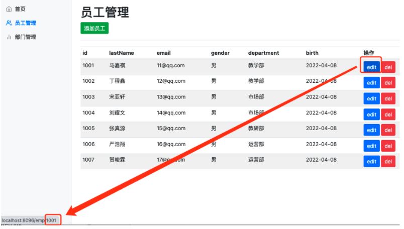Image resolution: width=404 pixels, height=229 pixels.
Task: Click the employee management users icon
Action: (x=9, y=23)
